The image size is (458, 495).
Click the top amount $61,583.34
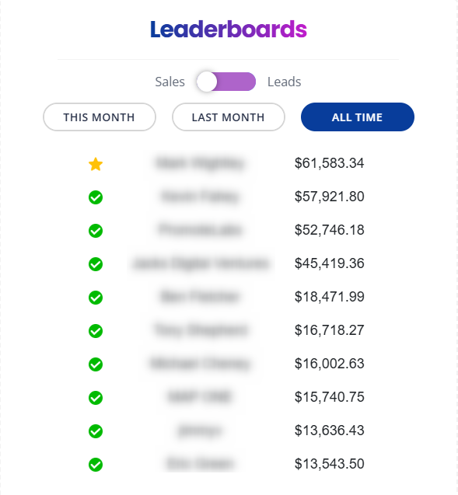(330, 163)
